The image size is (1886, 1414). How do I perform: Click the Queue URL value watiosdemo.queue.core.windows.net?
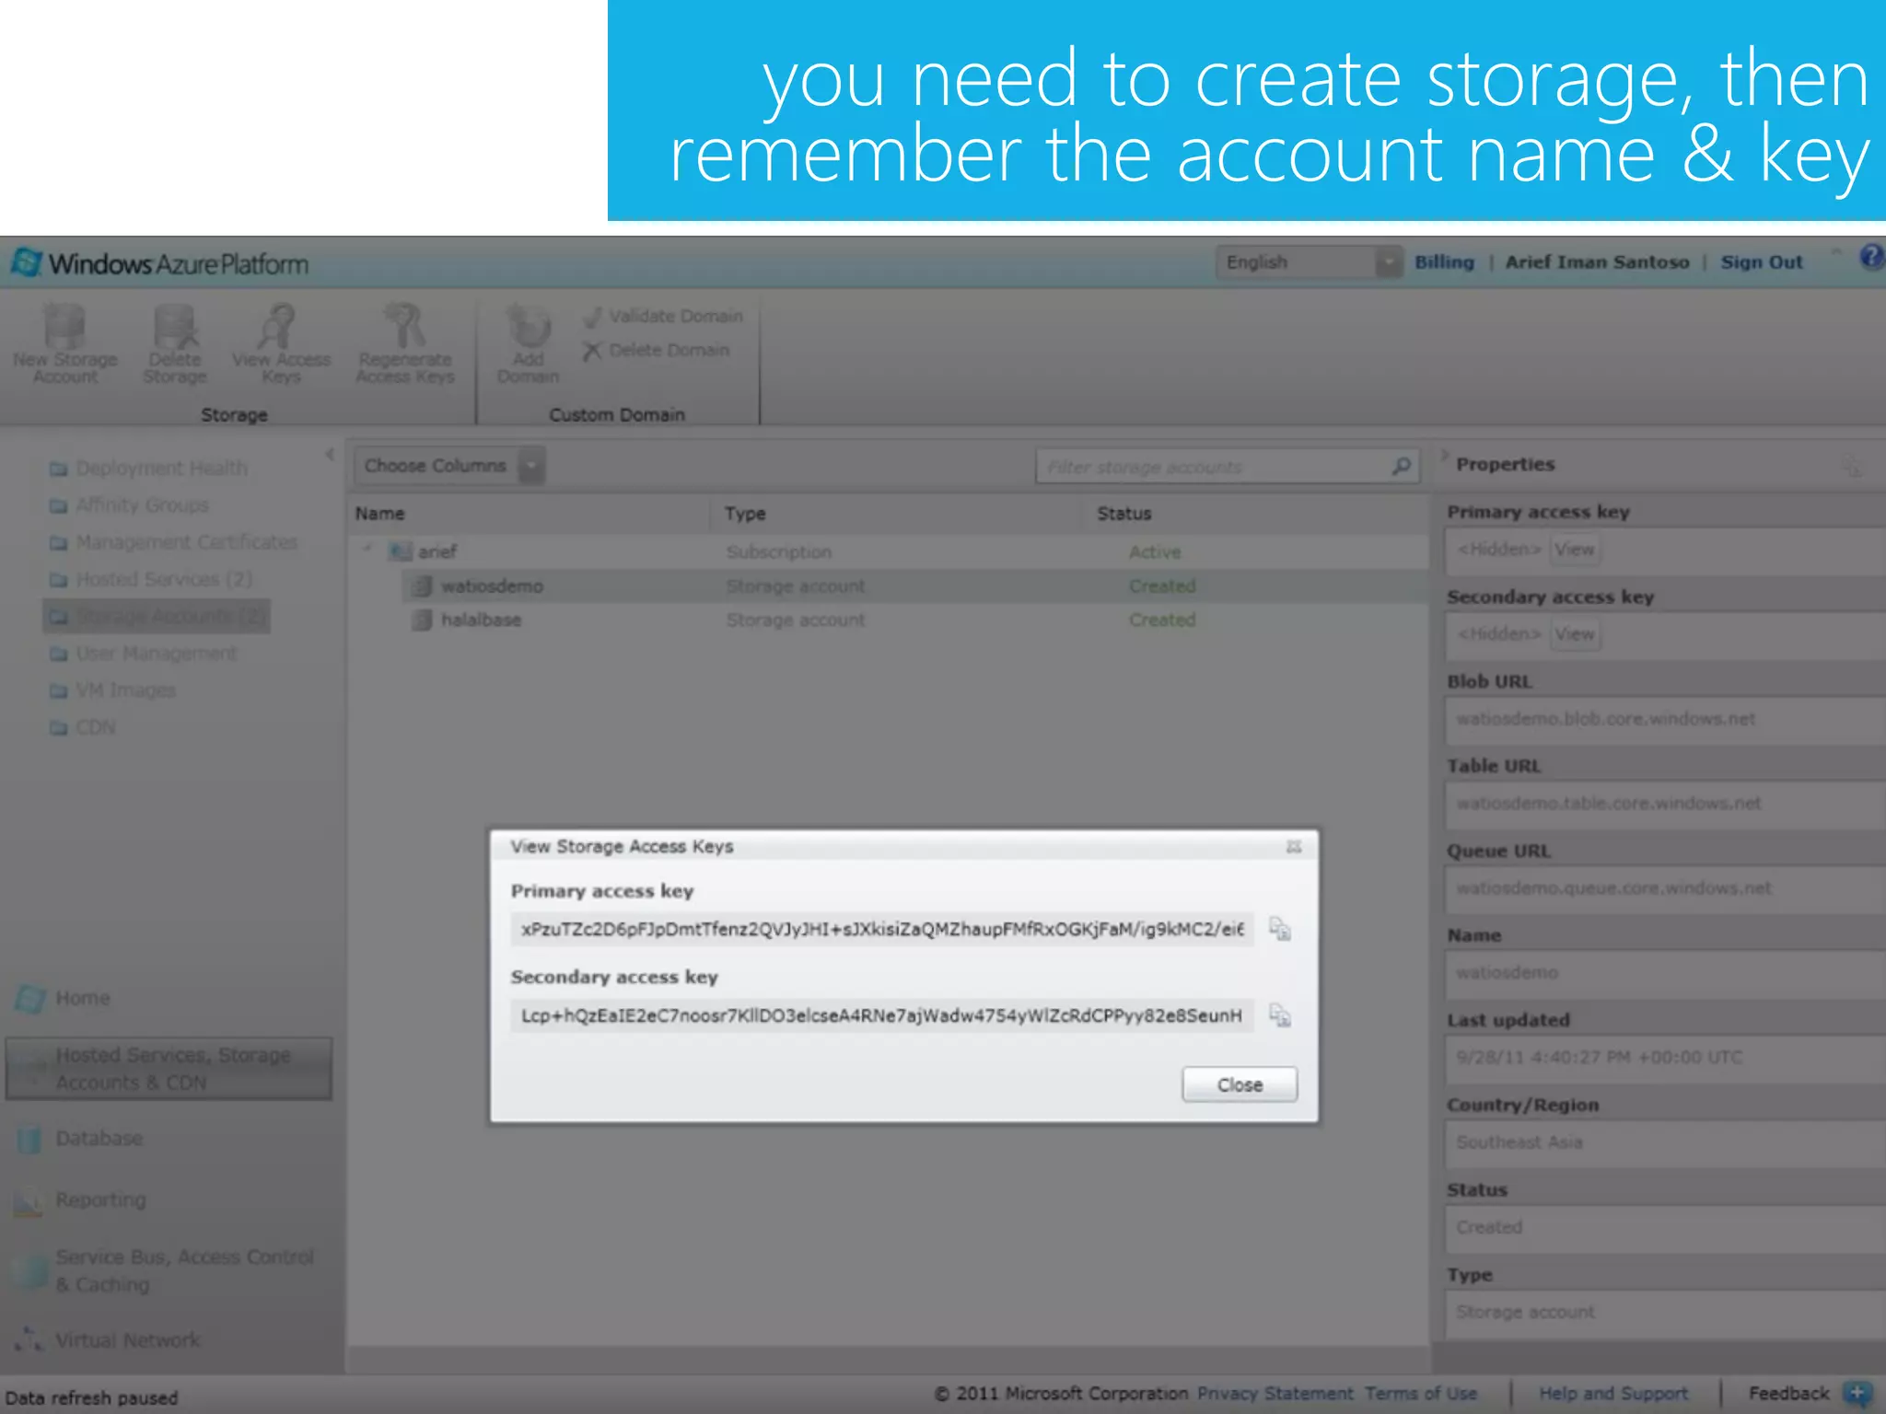(1613, 888)
